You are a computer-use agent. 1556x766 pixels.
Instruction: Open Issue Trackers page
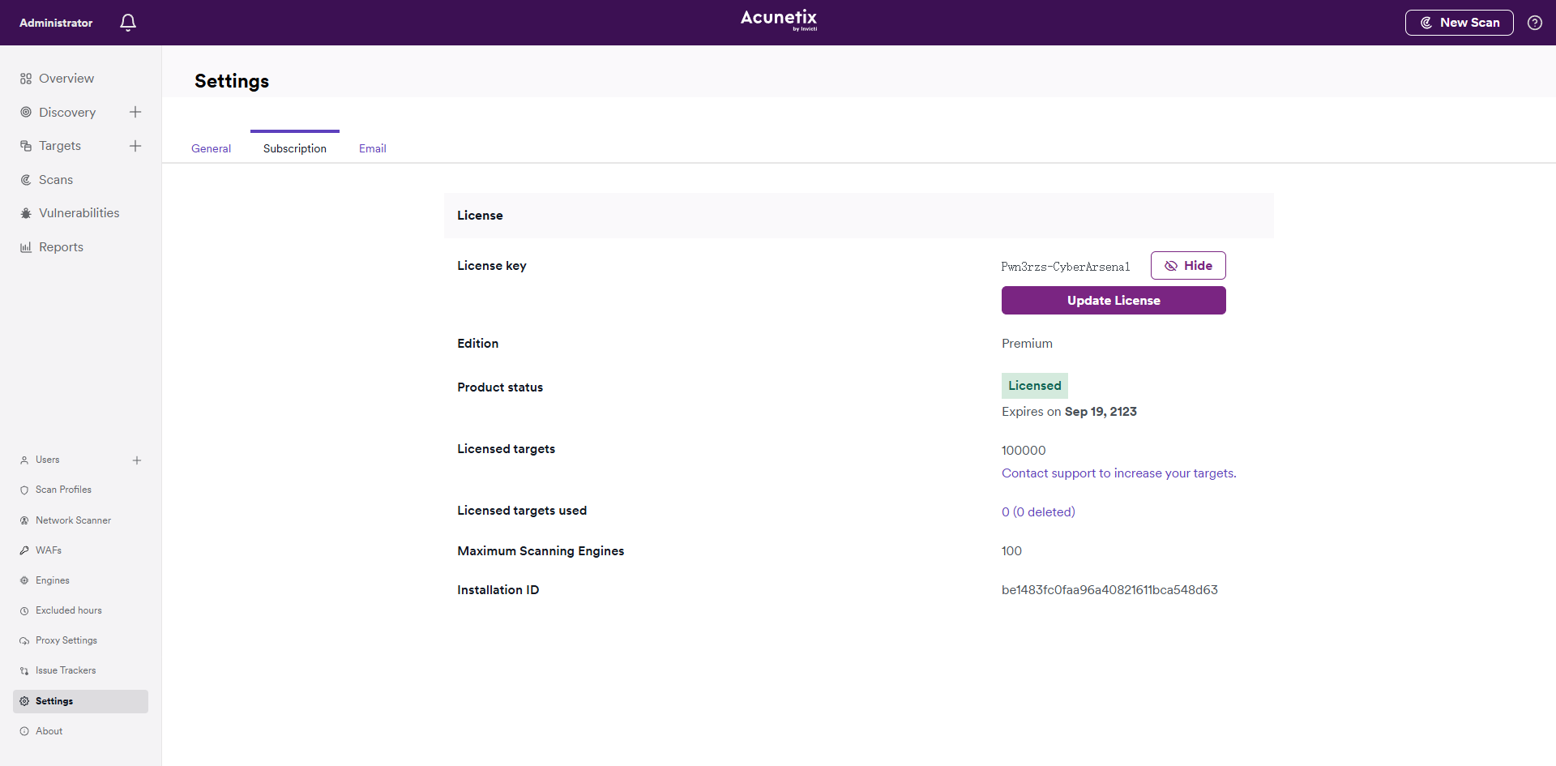(66, 670)
